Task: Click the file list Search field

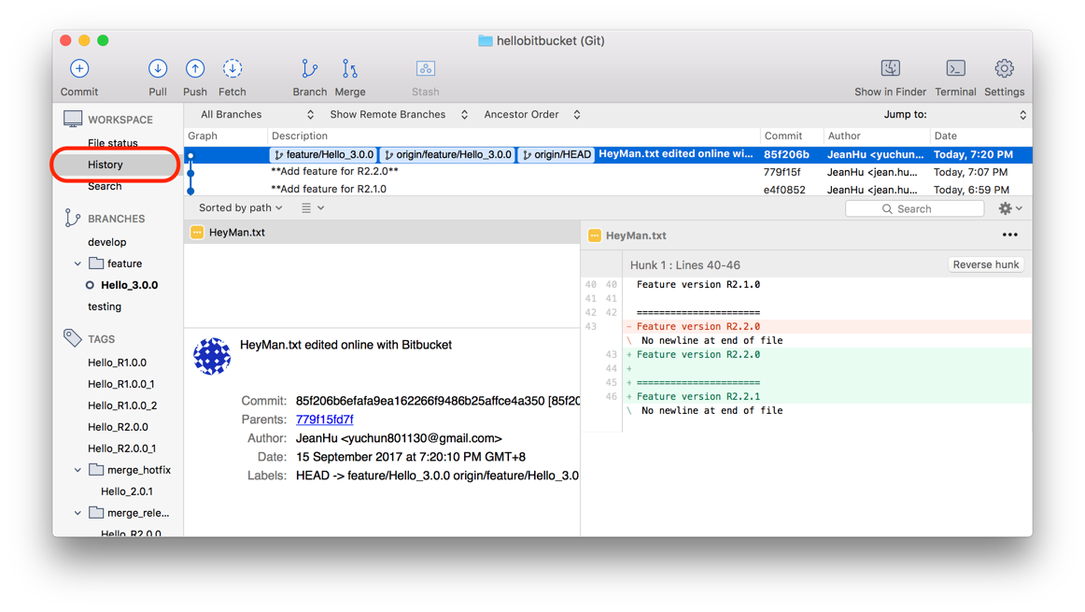Action: [914, 208]
